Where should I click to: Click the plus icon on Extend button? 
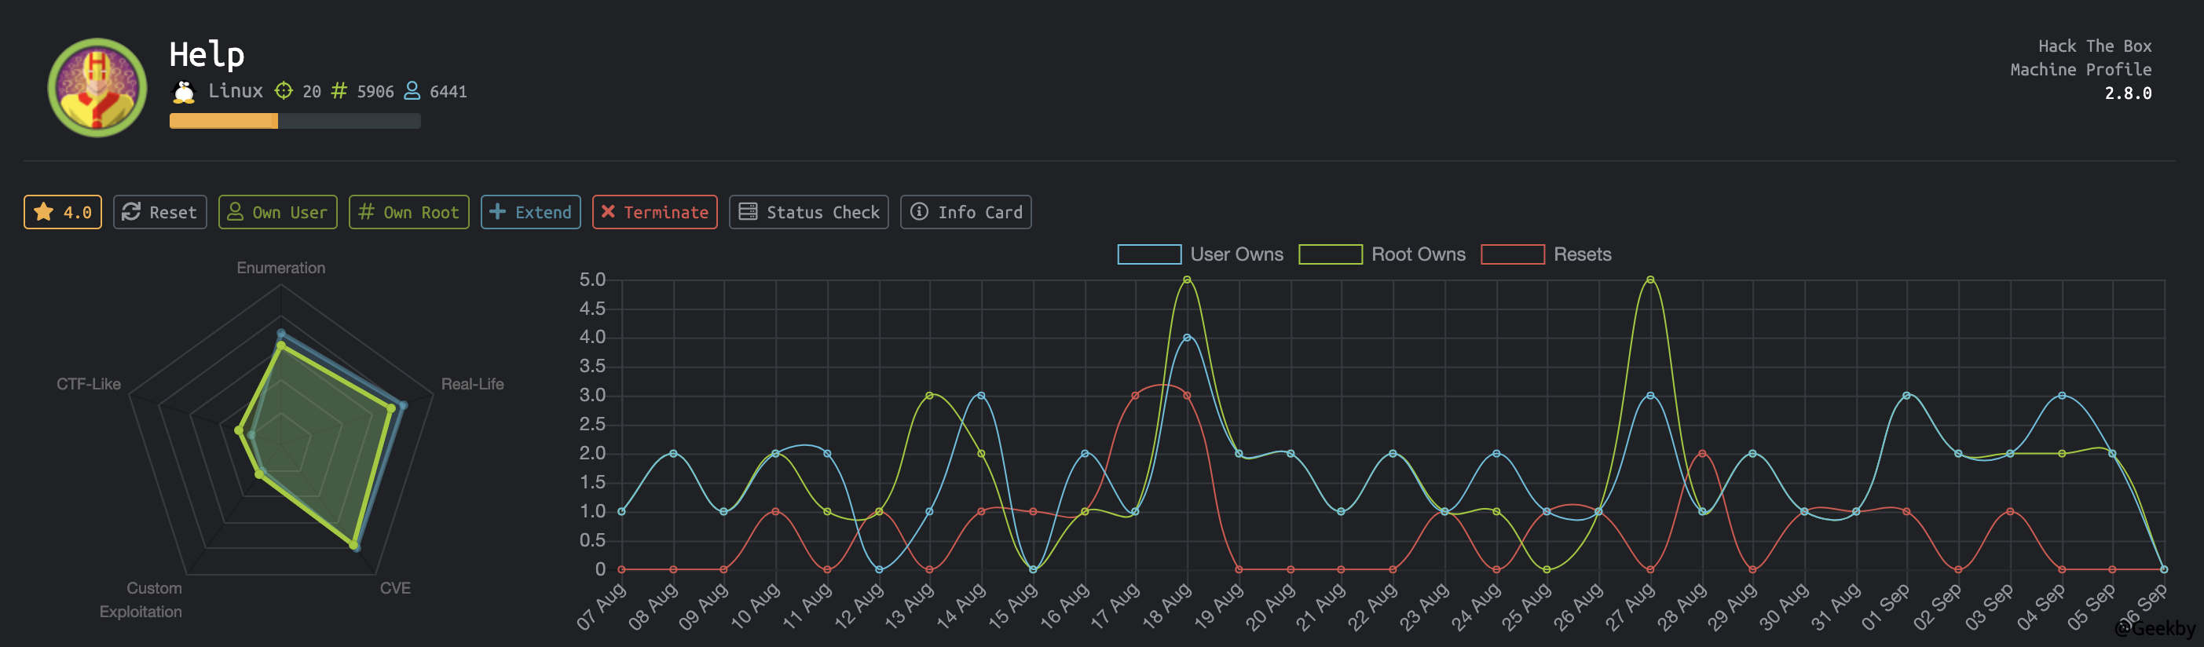coord(497,212)
